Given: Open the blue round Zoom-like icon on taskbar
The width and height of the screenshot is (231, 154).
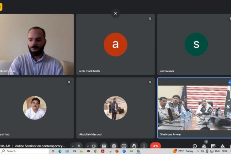Looking at the screenshot, I should (x=124, y=151).
